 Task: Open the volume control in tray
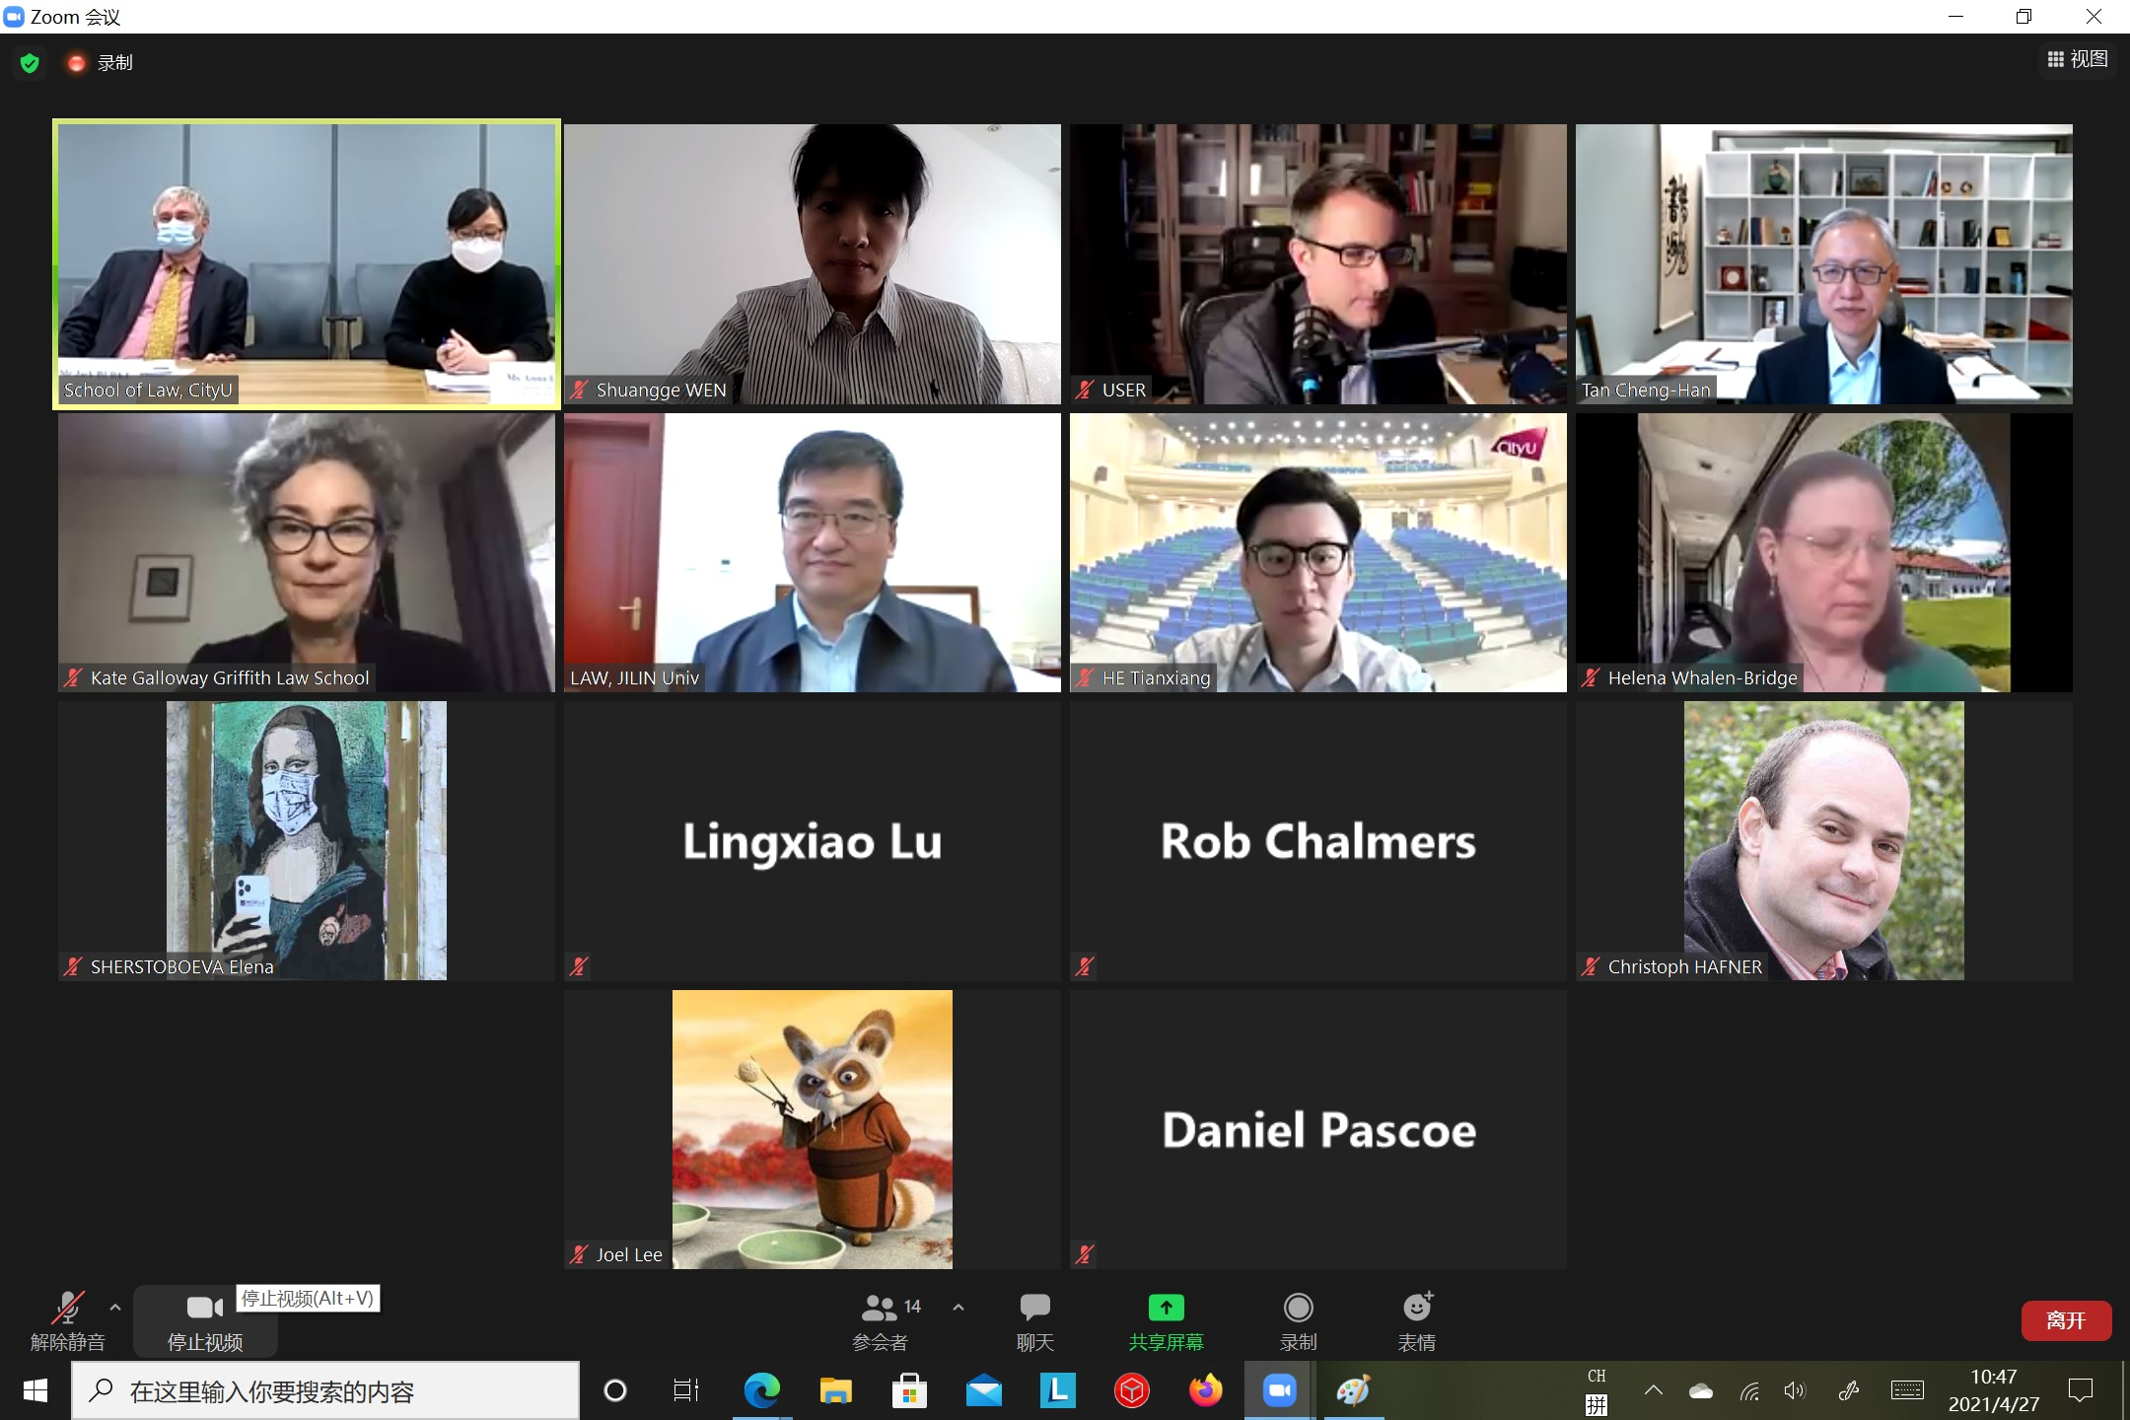1795,1390
